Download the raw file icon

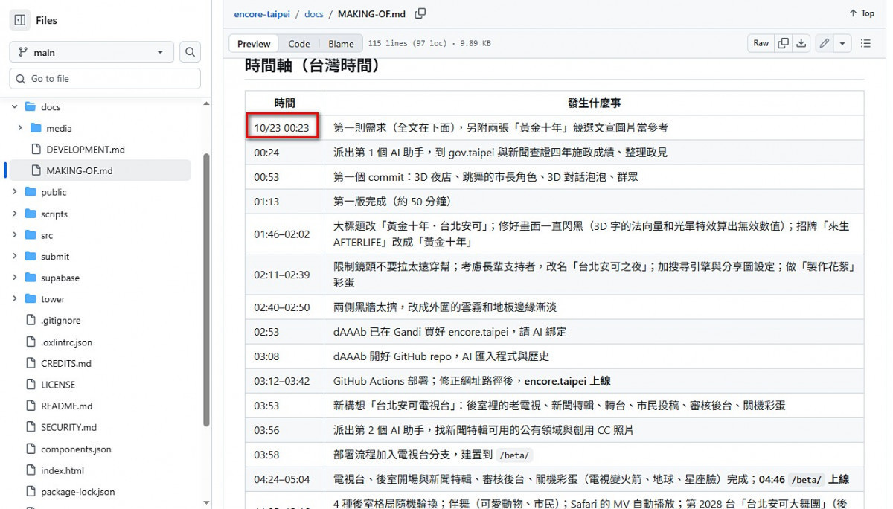[x=801, y=43]
